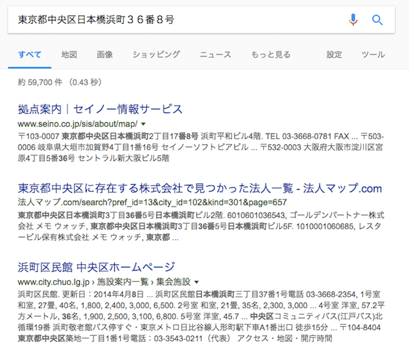
Task: Expand dropdown arrow after 集会施設 breadcrumb
Action: 197,282
